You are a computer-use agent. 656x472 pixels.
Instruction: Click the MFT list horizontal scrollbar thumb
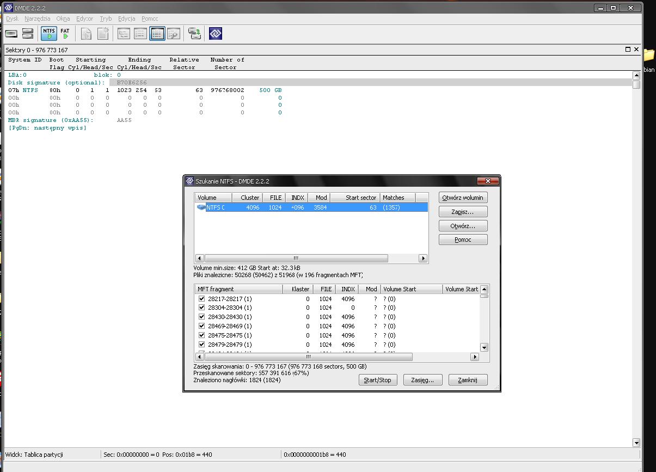(308, 357)
